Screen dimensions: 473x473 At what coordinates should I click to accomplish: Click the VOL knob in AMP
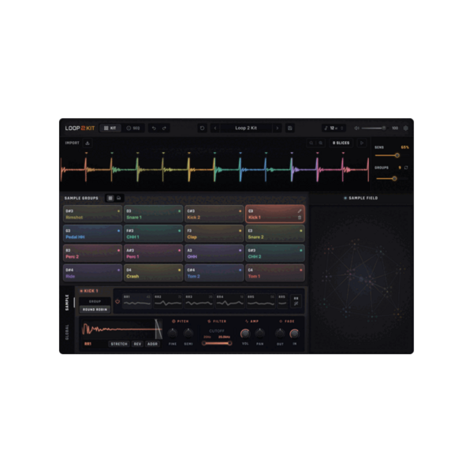(245, 333)
